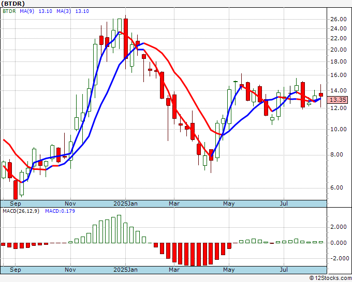Click the 0.000 MACD axis label
Image resolution: width=352 pixels, height=282 pixels.
[339, 243]
